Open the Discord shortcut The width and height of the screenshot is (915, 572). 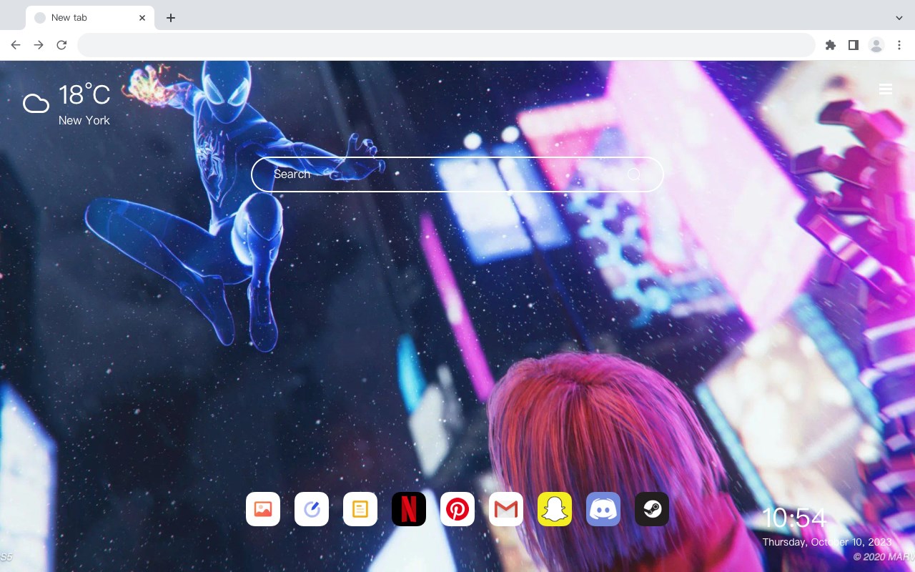[x=603, y=509]
